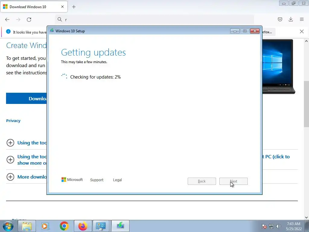The height and width of the screenshot is (232, 309).
Task: Close the Windows 10 Setup dialog
Action: pos(255,31)
